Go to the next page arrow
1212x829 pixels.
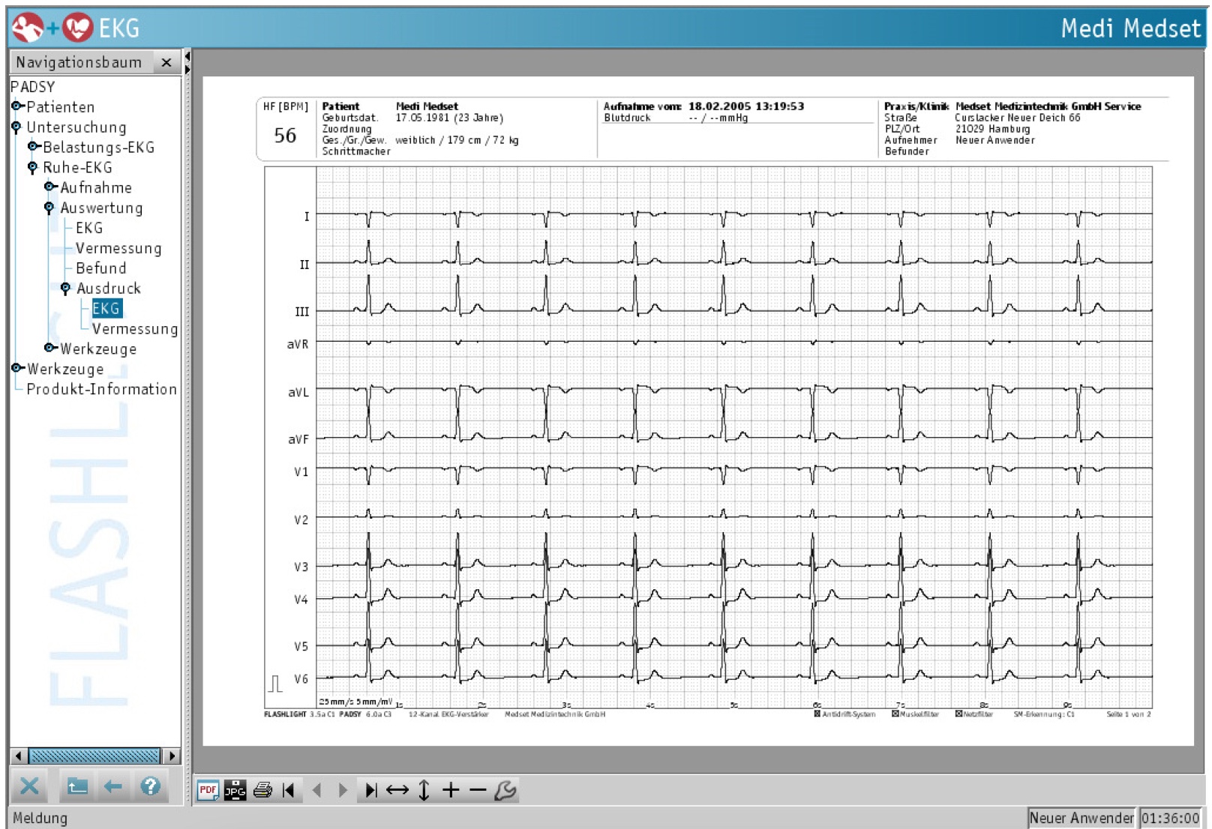coord(343,789)
